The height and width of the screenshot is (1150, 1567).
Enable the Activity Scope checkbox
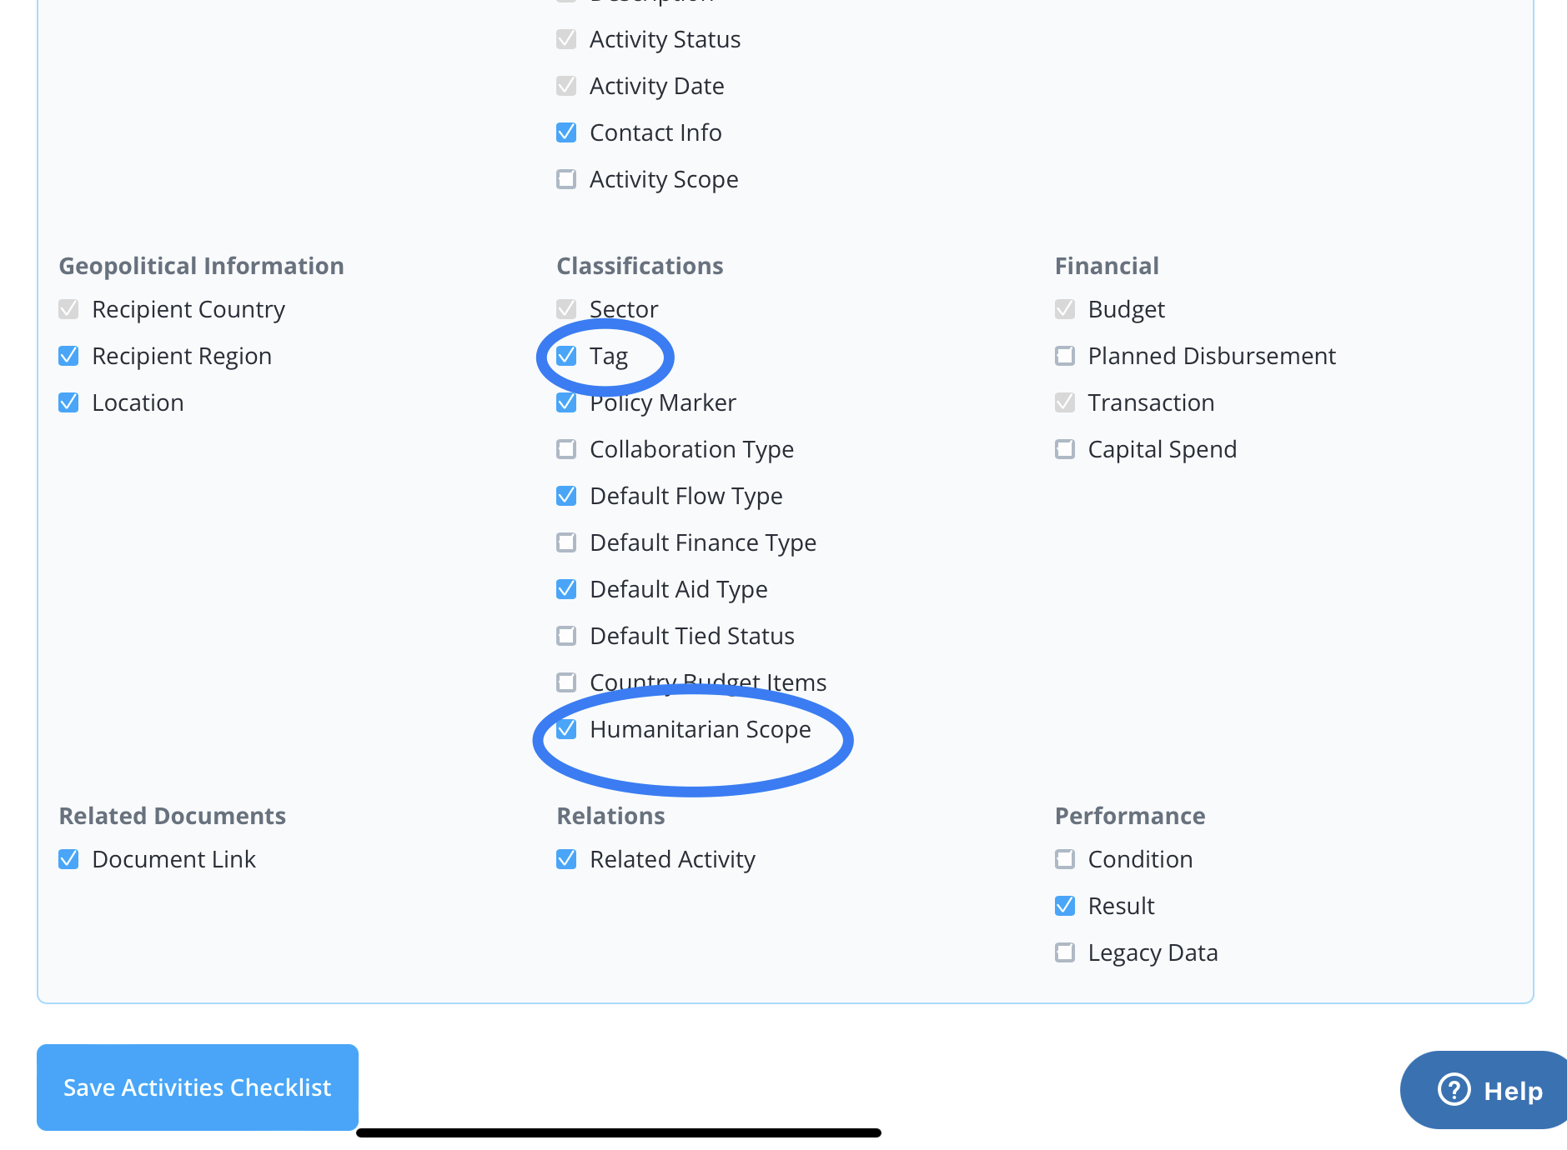pos(566,179)
